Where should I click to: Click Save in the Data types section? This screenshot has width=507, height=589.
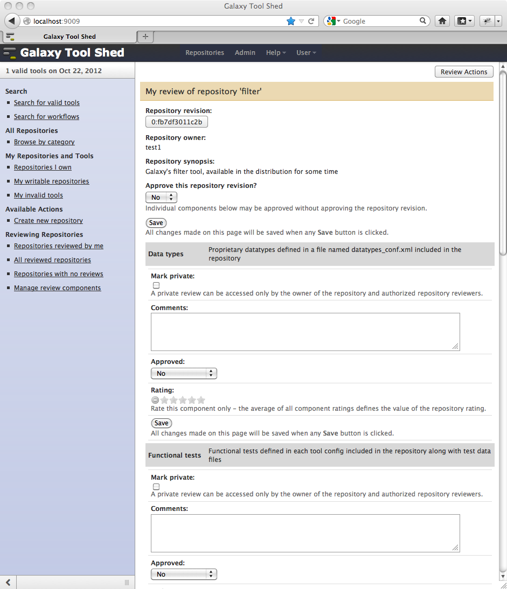161,423
